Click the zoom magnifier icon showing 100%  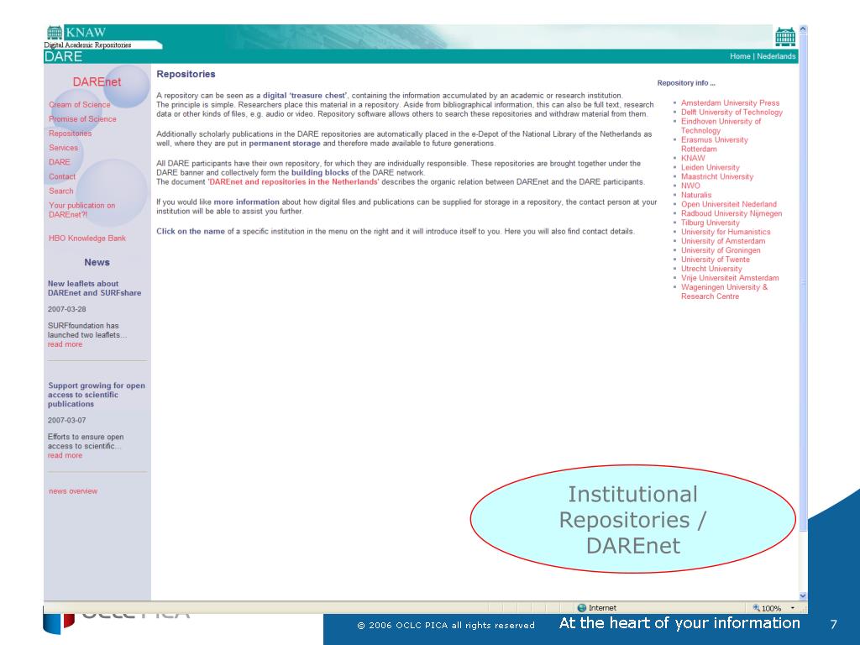click(x=757, y=608)
